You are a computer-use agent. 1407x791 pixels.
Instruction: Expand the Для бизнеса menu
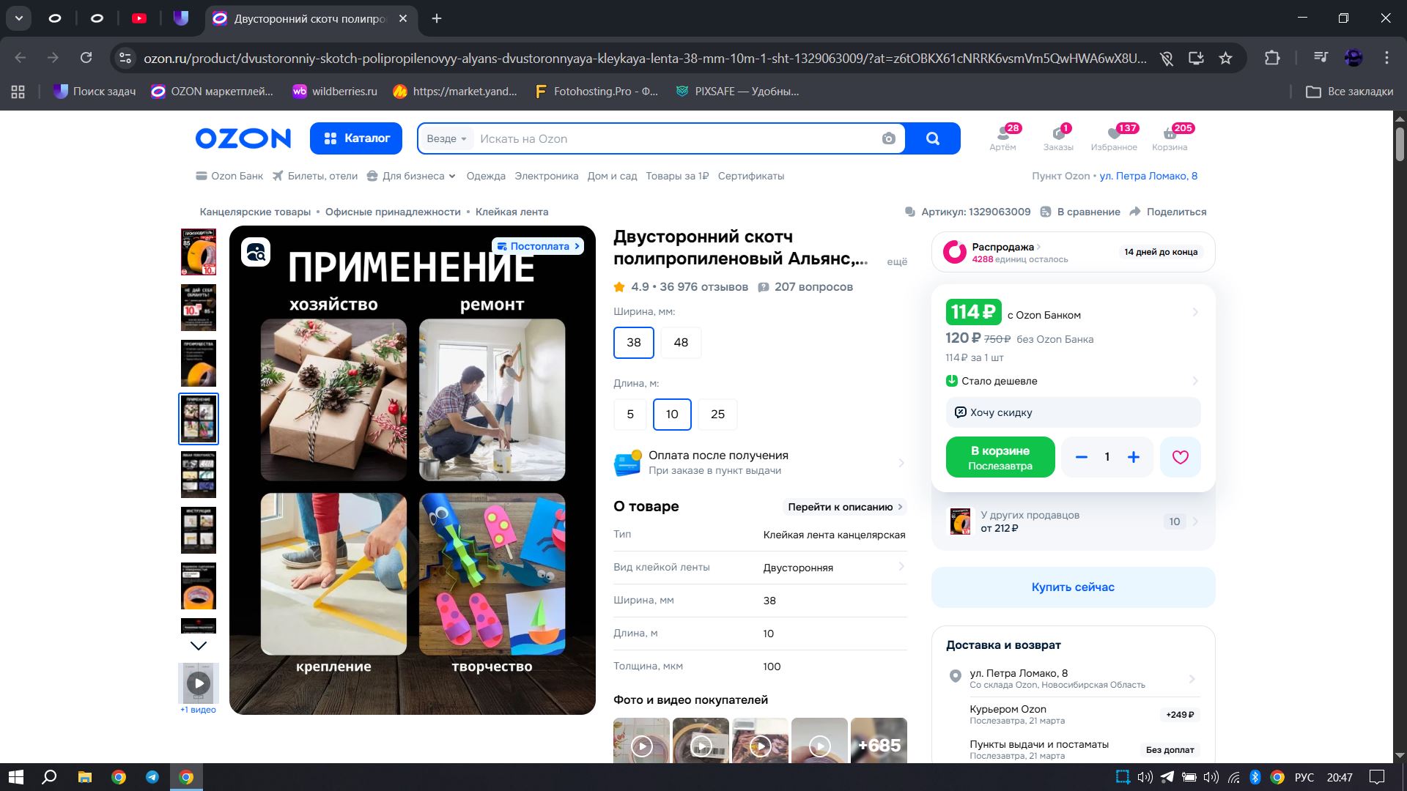(x=413, y=176)
